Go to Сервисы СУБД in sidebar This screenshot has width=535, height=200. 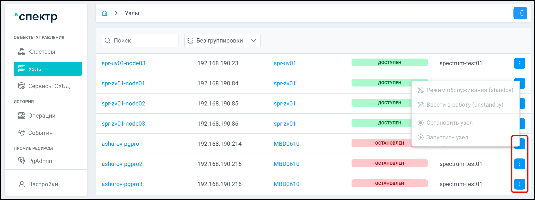click(49, 86)
